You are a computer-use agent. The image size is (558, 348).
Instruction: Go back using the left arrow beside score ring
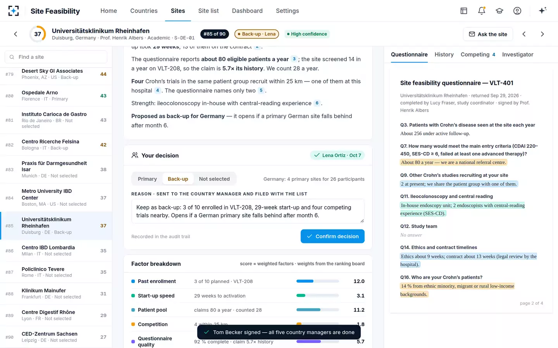point(15,34)
